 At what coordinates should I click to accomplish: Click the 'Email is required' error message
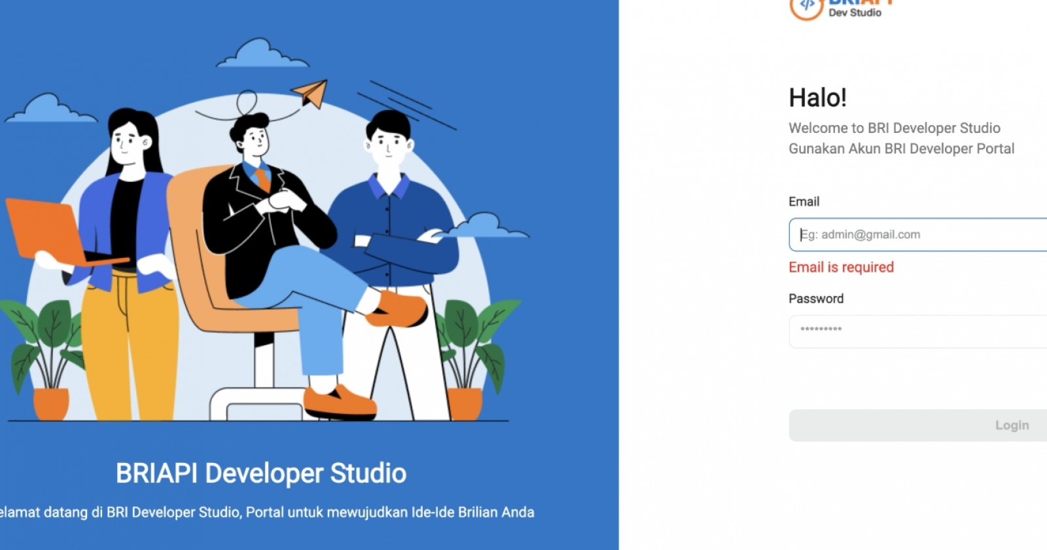coord(842,267)
